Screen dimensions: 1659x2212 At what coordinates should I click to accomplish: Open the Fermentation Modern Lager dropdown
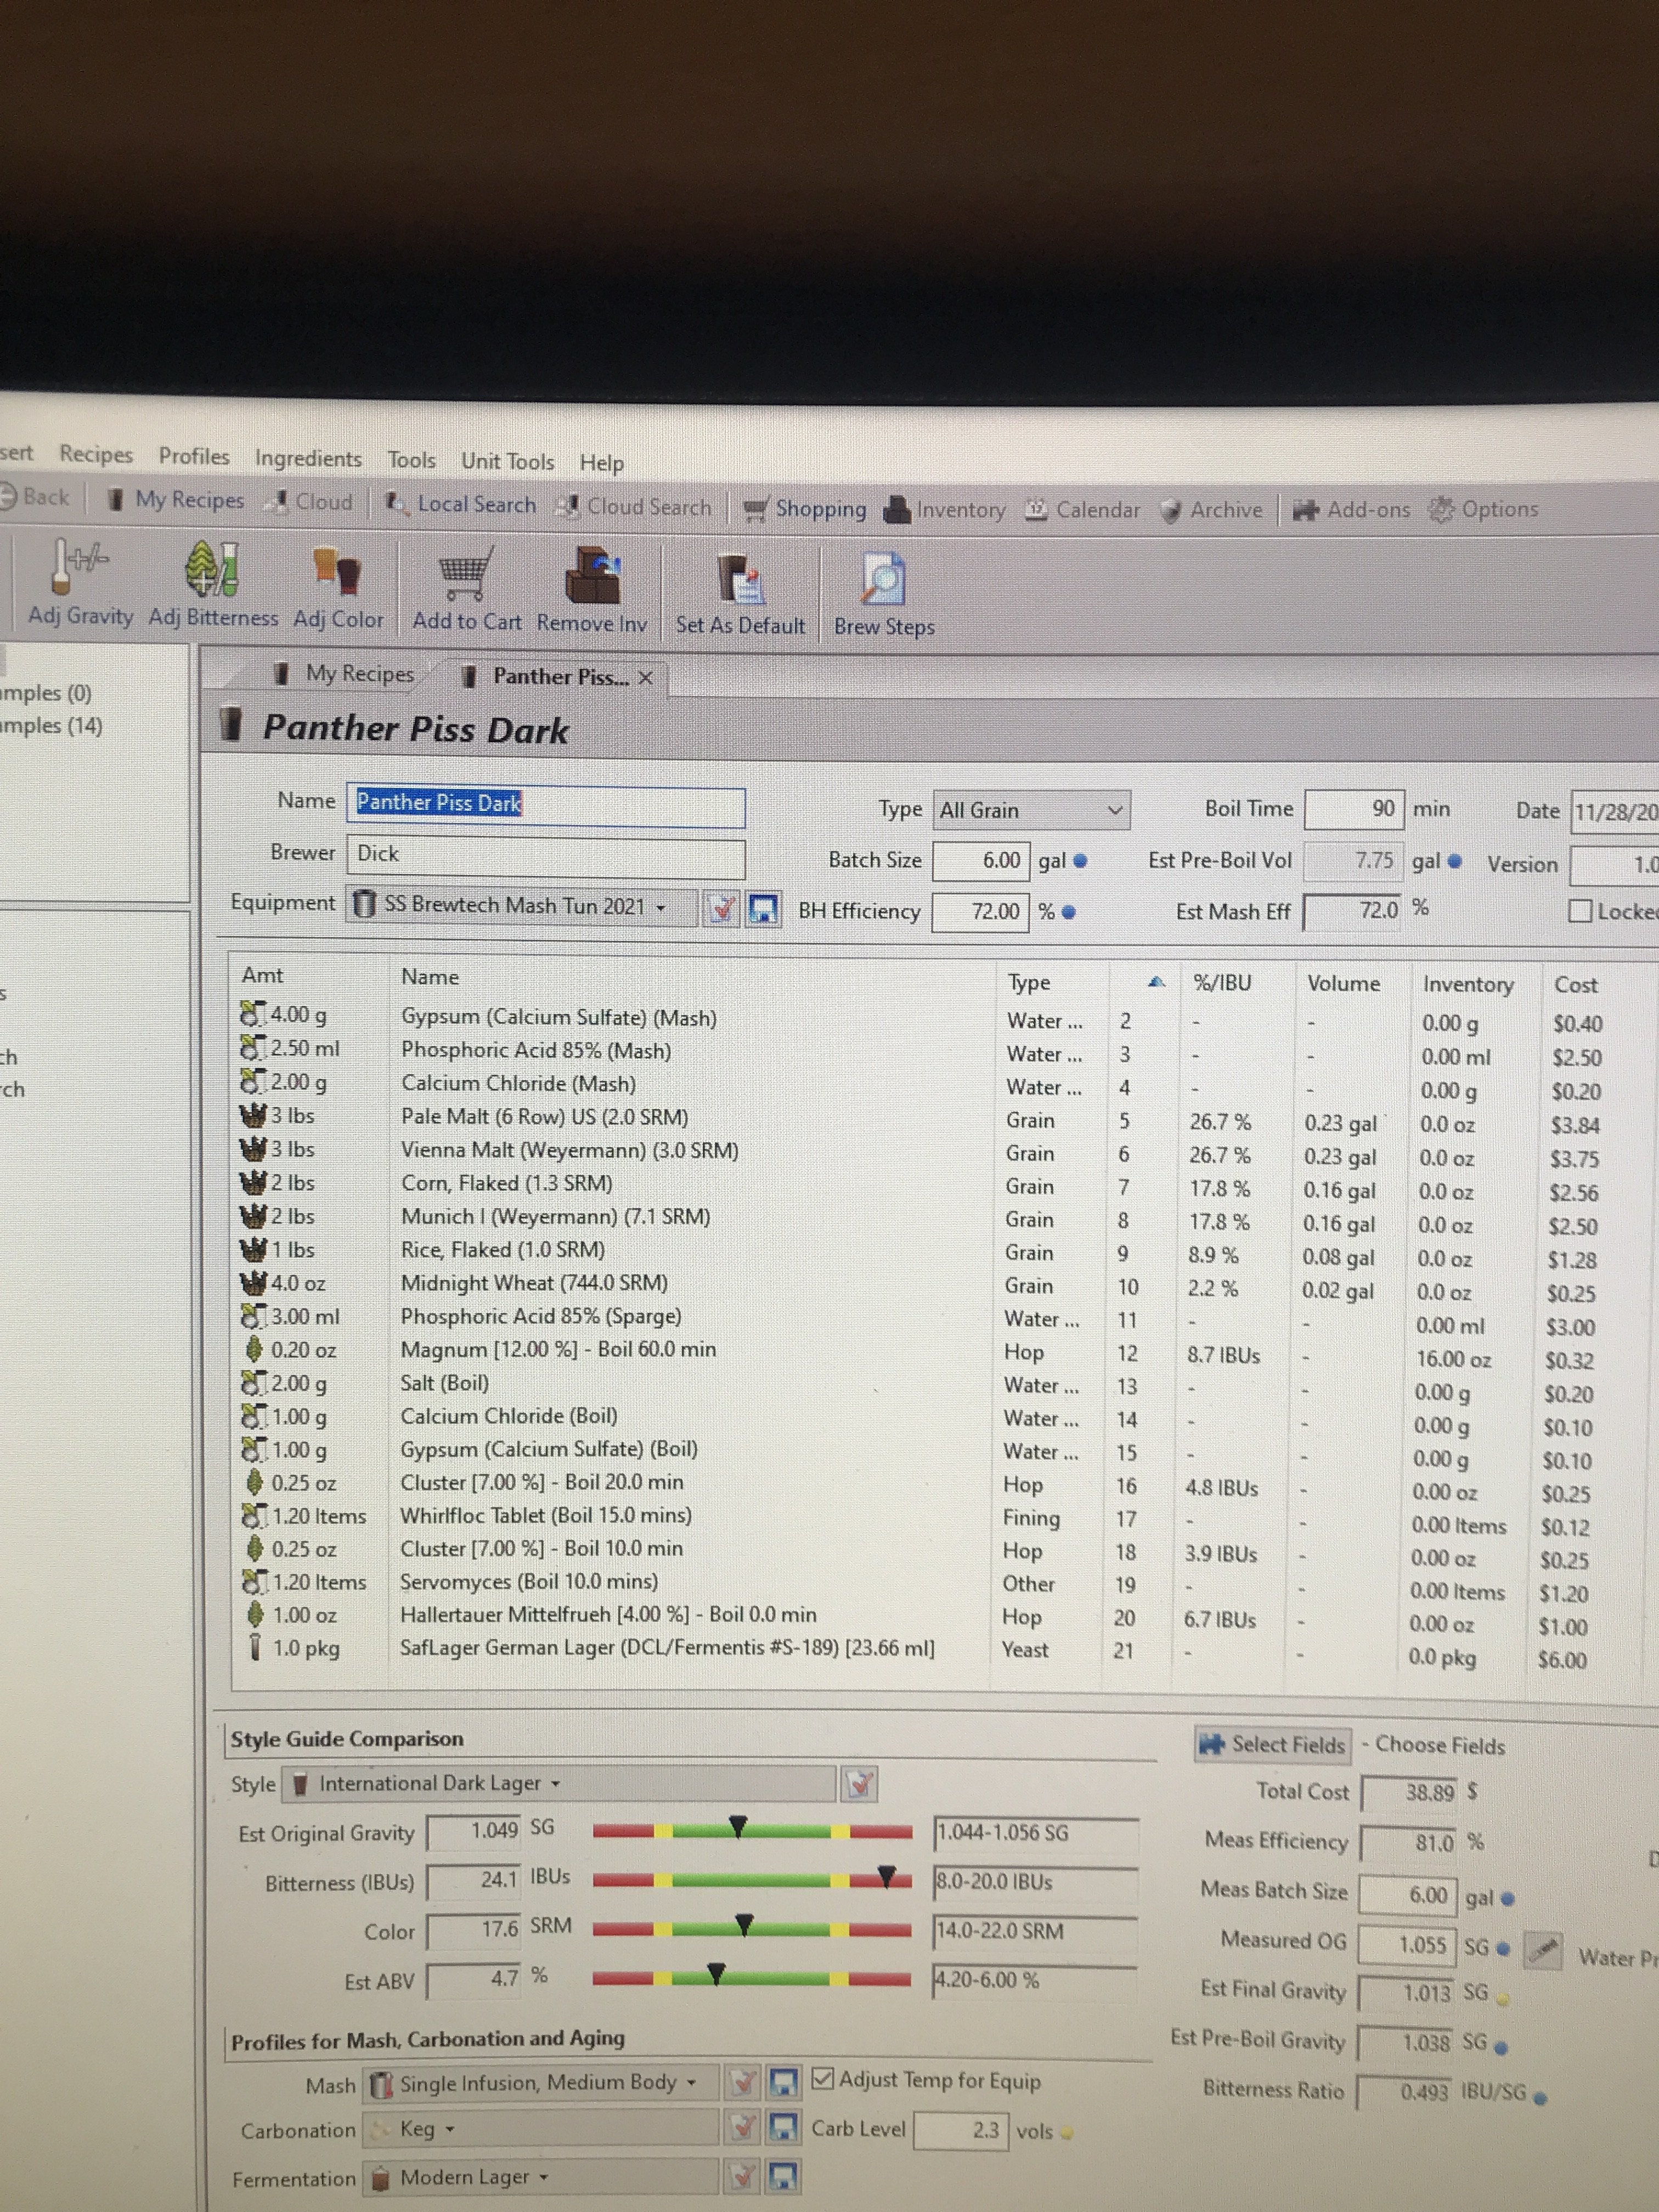pos(541,2178)
